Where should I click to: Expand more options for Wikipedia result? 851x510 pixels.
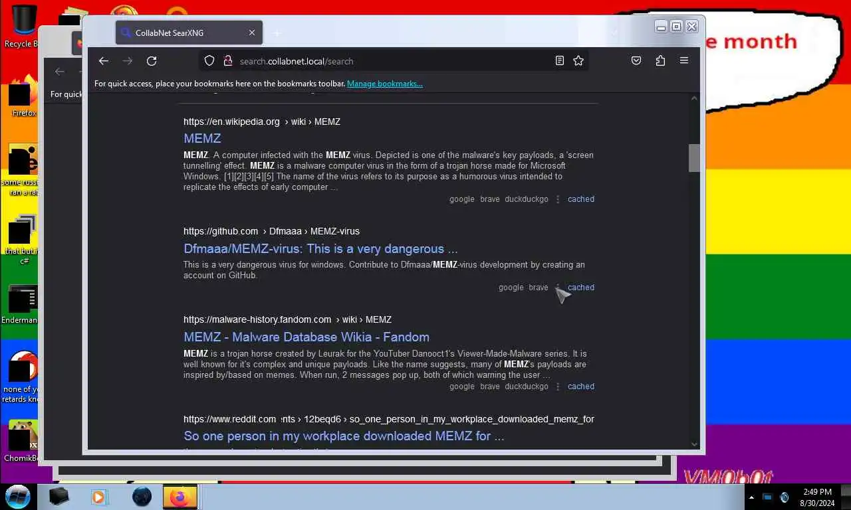pos(558,199)
